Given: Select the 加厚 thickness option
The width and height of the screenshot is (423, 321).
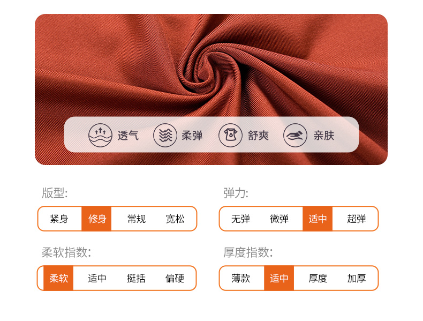Looking at the screenshot, I should (x=357, y=278).
